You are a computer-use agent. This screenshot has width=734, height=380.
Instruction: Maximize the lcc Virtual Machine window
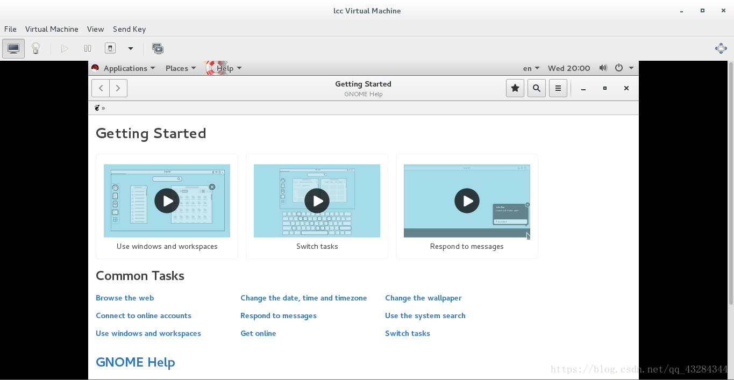[702, 11]
